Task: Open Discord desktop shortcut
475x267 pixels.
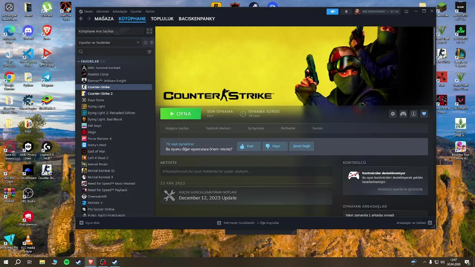Action: click(x=28, y=33)
